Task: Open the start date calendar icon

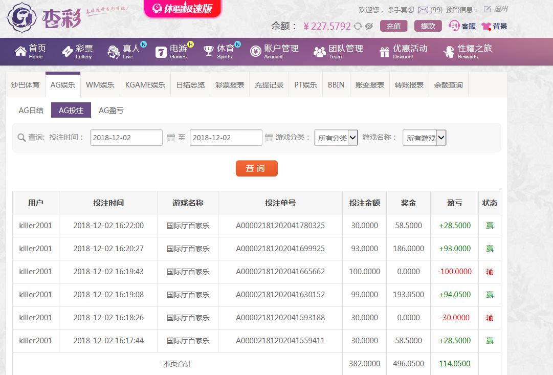Action: point(171,138)
